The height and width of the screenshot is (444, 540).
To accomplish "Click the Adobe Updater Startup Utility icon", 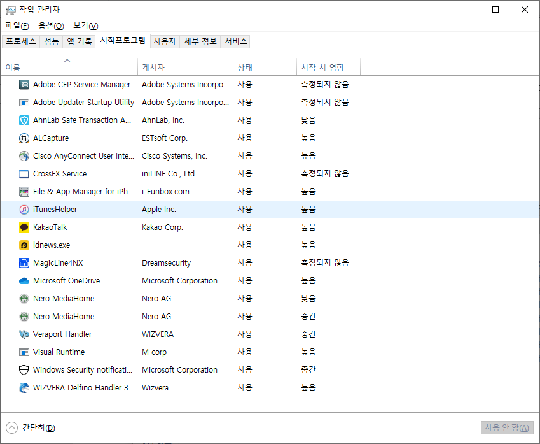I will tap(24, 103).
